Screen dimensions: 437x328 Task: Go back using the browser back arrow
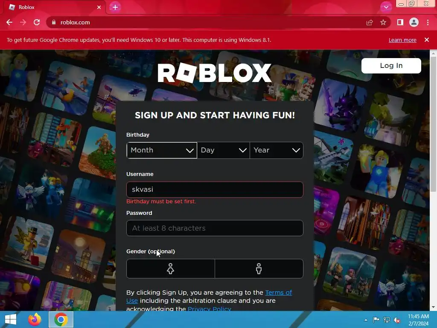[x=9, y=22]
